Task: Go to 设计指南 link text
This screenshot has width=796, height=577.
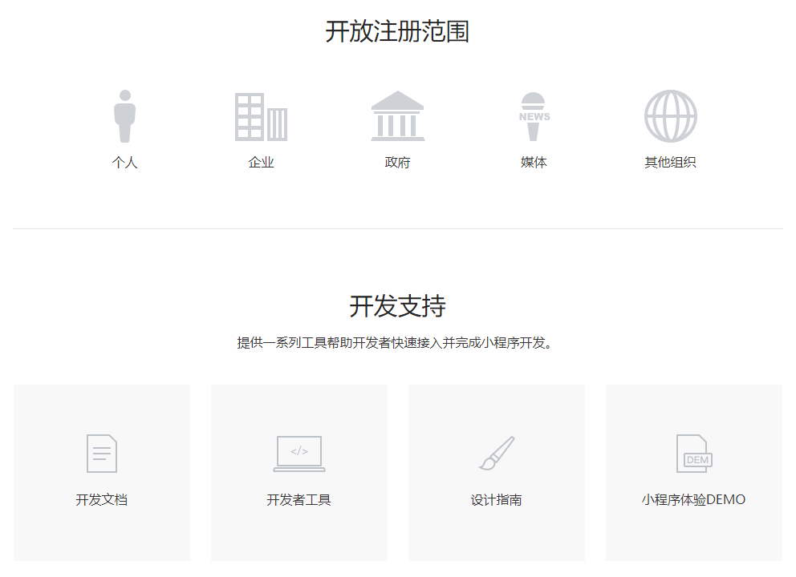Action: (497, 500)
